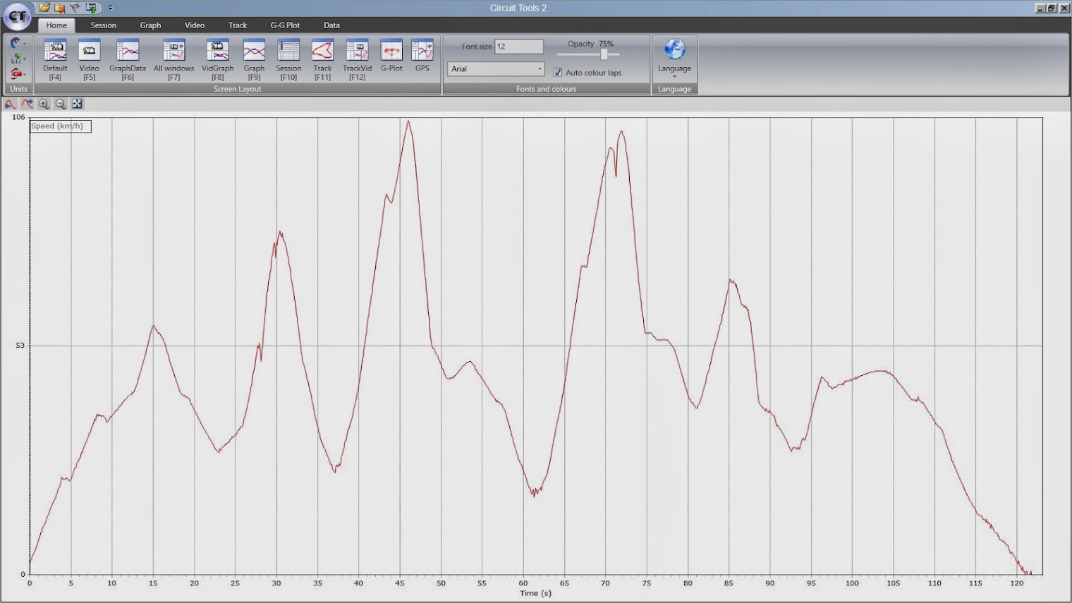Open file using the folder icon

click(44, 8)
